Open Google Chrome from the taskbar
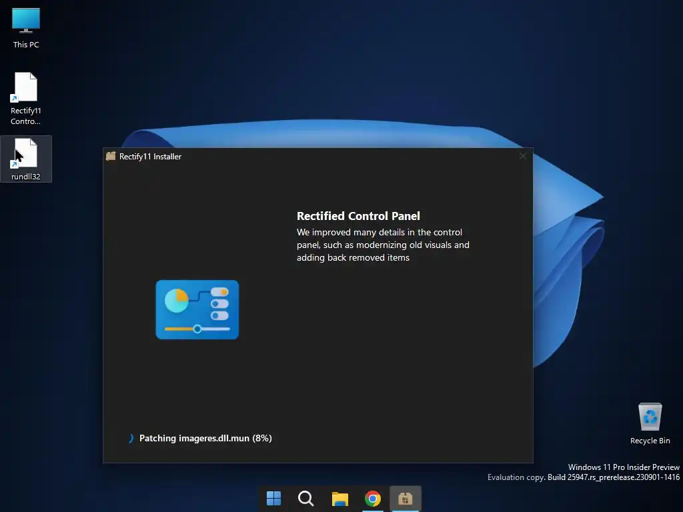This screenshot has width=683, height=512. 372,498
